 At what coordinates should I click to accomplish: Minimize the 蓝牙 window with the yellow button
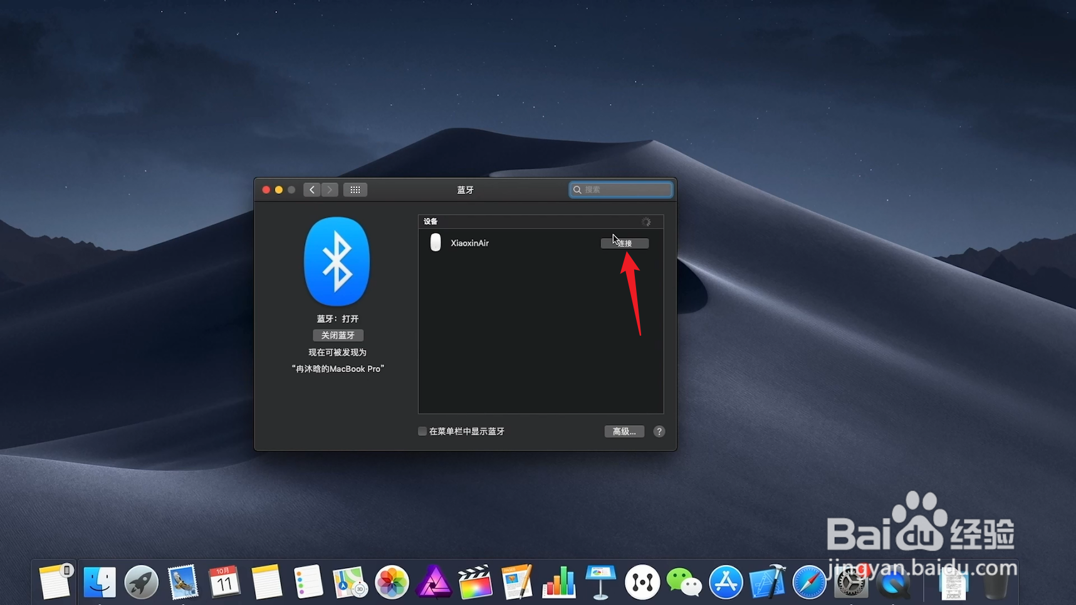[x=279, y=190]
